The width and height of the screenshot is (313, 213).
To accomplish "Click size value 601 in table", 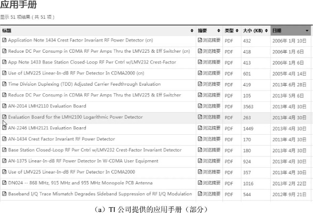I will [247, 74].
